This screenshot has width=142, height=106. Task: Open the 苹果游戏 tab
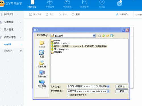pos(67,4)
